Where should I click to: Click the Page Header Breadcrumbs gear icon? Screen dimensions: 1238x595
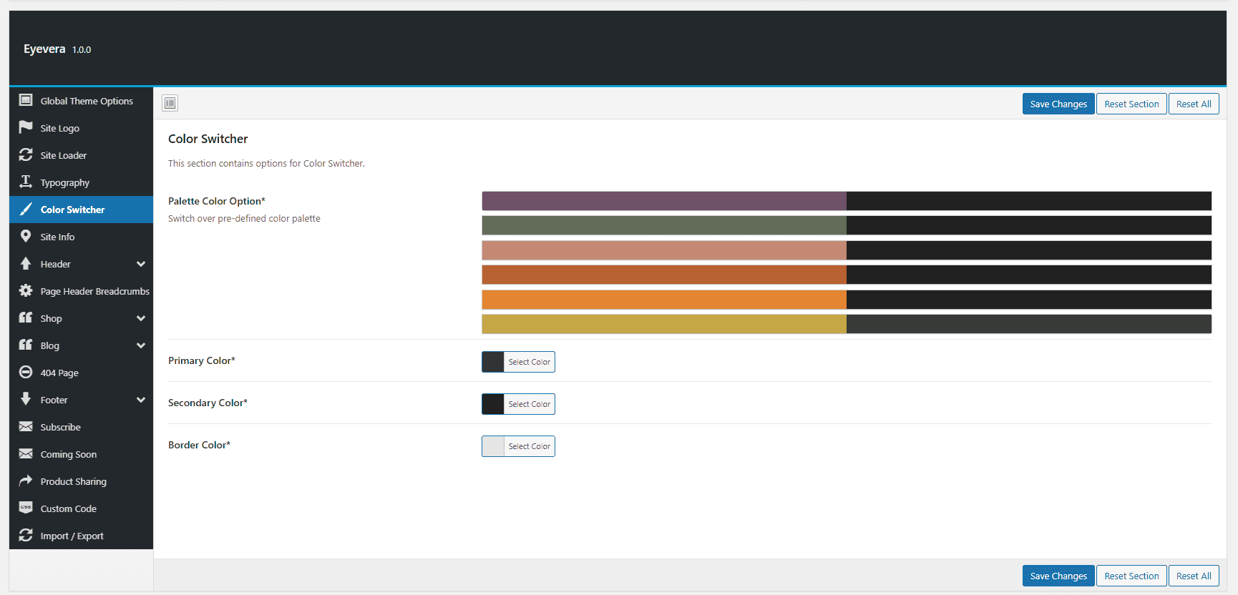pyautogui.click(x=26, y=290)
